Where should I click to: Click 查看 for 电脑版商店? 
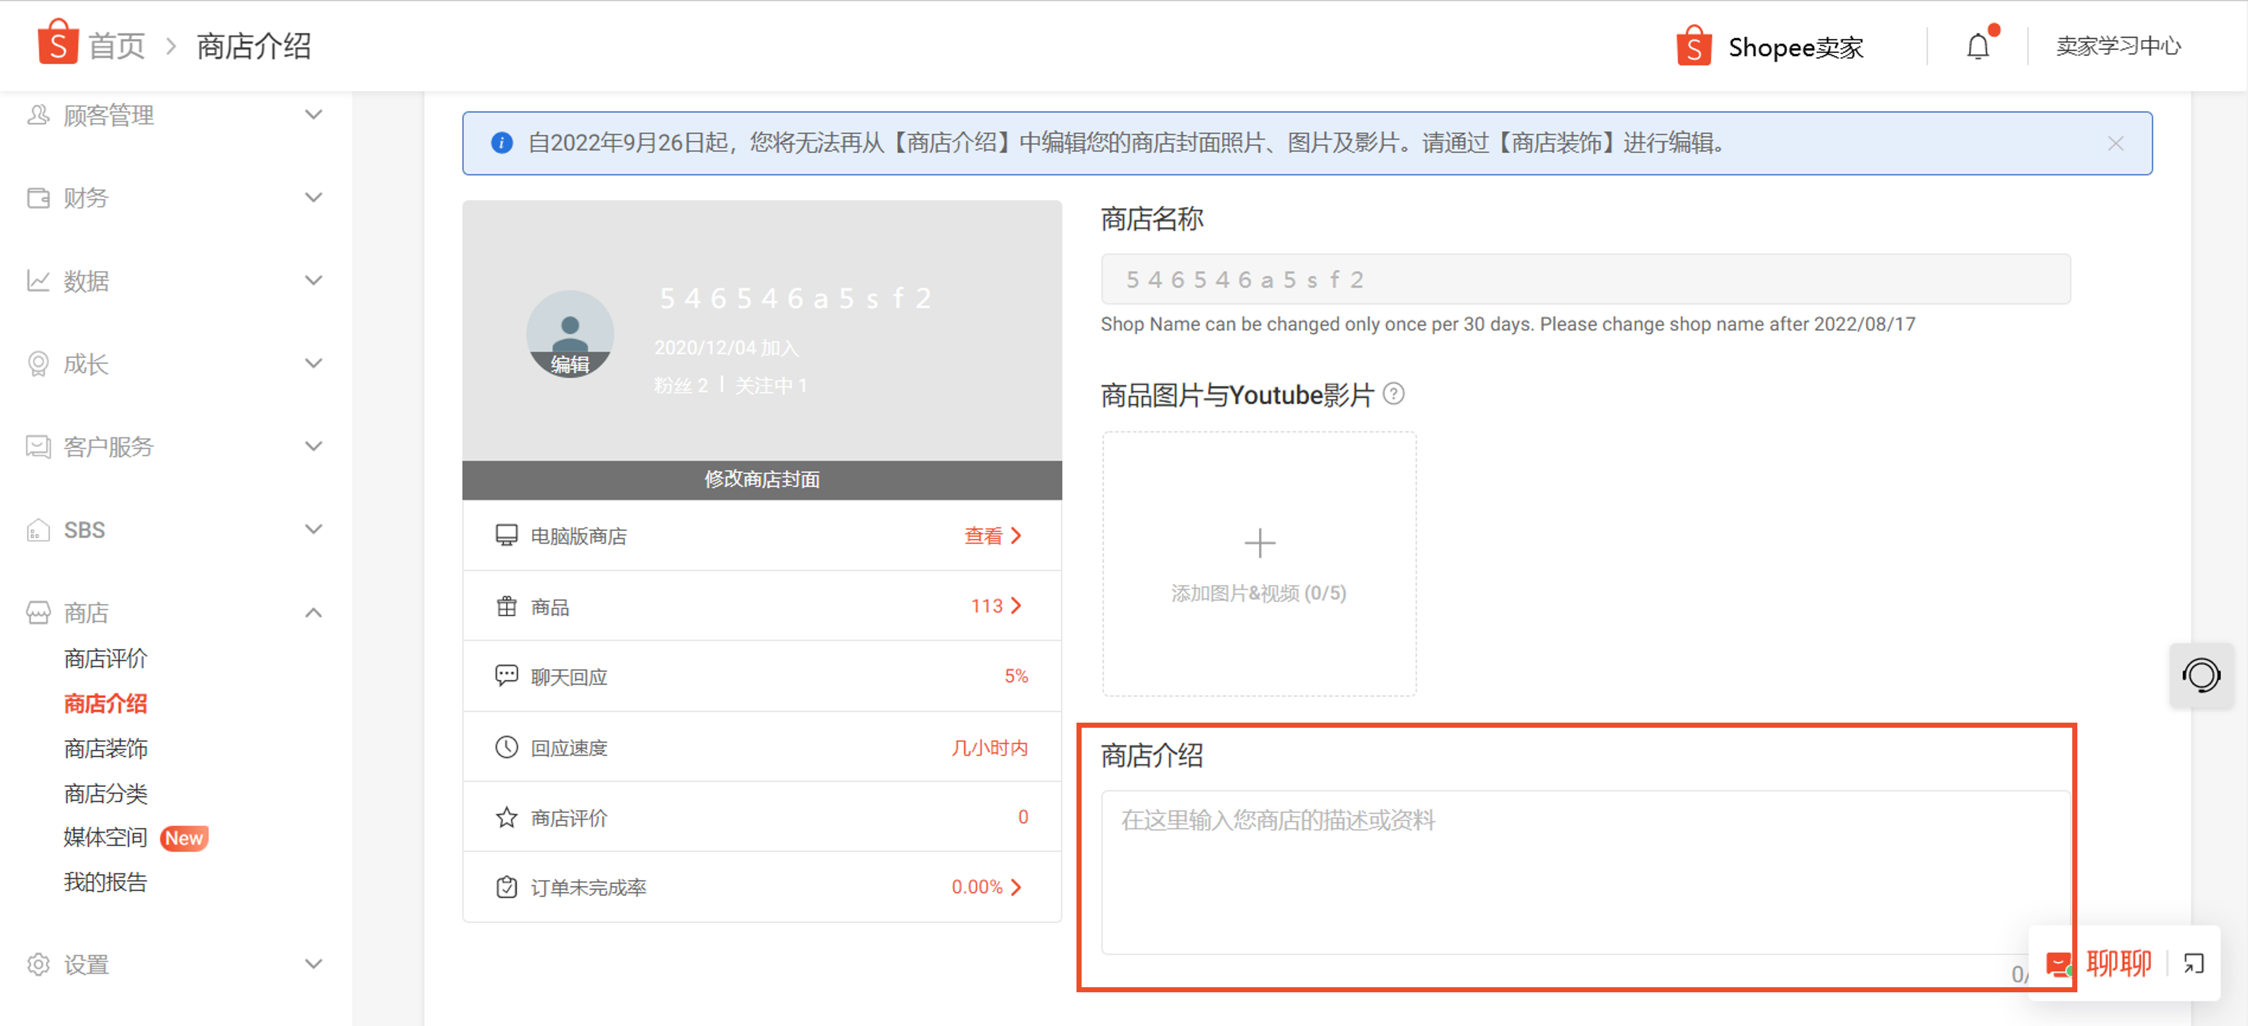992,536
